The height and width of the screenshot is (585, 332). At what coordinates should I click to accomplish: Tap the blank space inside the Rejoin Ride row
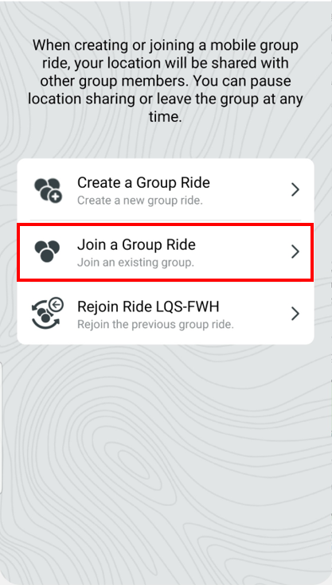coord(261,314)
